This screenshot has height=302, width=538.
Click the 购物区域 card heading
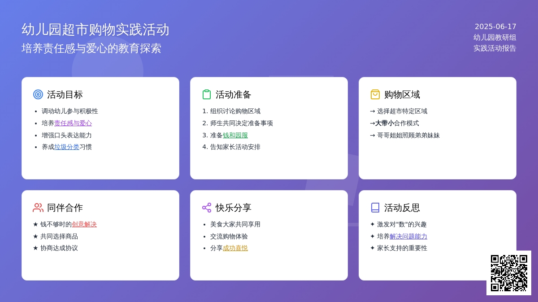[x=402, y=94]
